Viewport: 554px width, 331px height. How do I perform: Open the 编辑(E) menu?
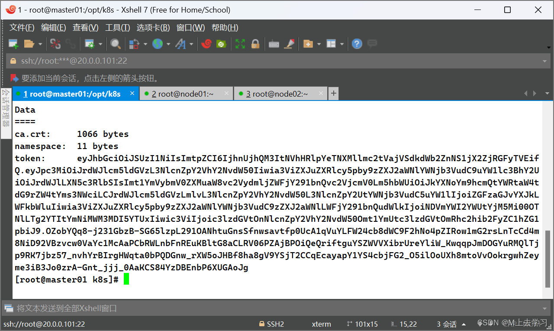pos(54,28)
